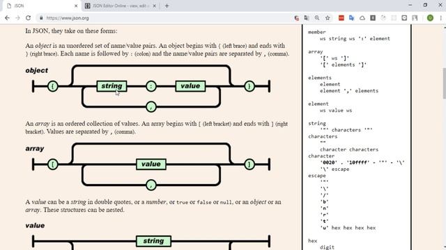Click the 'elements' grammar heading
This screenshot has height=250, width=446.
pyautogui.click(x=320, y=78)
